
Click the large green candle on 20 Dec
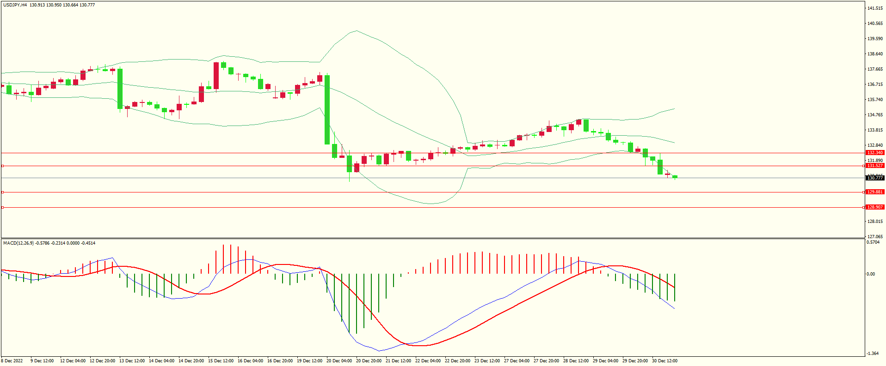pos(327,110)
